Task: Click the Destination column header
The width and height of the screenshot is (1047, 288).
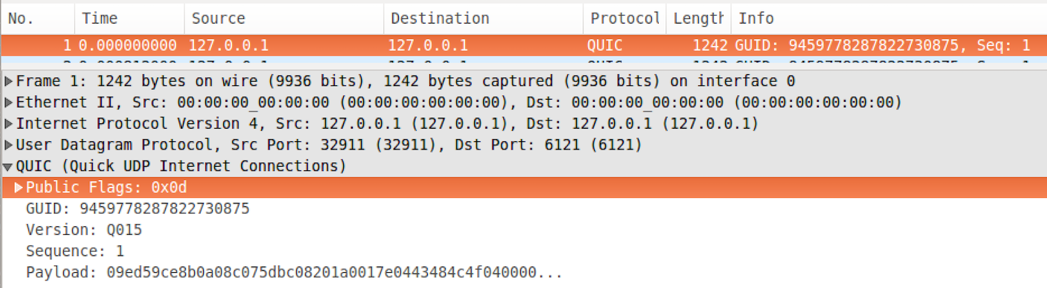Action: (440, 19)
